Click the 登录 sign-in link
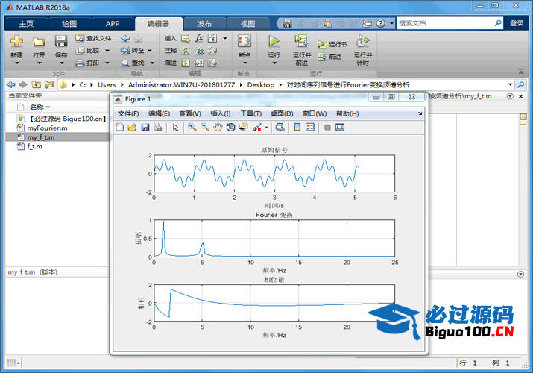 click(517, 23)
